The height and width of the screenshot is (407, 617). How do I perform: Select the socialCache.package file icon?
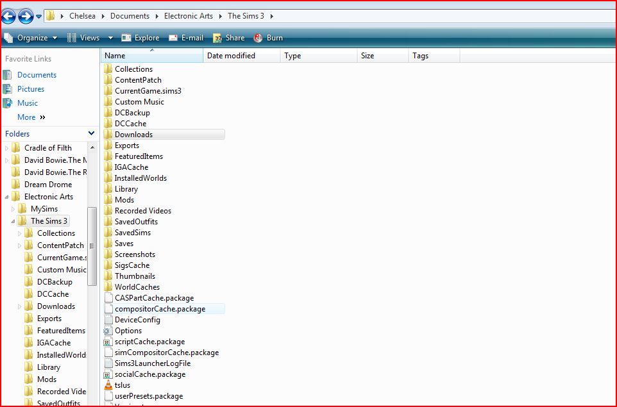point(108,374)
